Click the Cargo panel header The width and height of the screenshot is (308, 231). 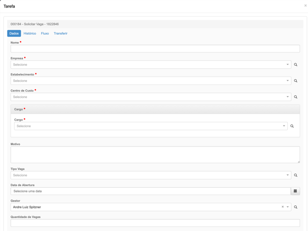click(x=155, y=109)
